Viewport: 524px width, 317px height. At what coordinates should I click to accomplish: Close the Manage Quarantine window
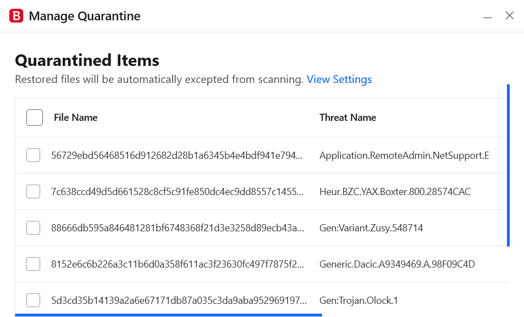pyautogui.click(x=510, y=16)
